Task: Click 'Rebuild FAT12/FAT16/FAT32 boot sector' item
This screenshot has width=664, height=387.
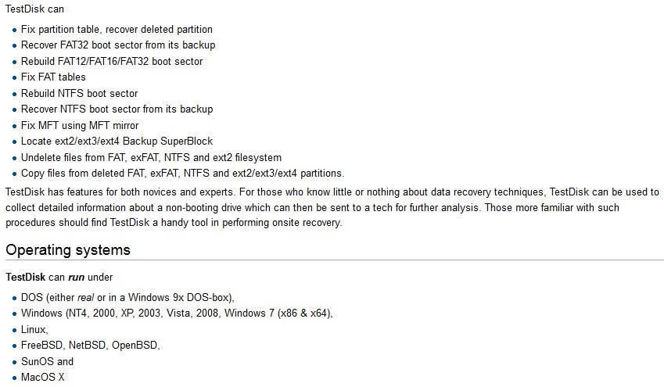Action: point(112,61)
